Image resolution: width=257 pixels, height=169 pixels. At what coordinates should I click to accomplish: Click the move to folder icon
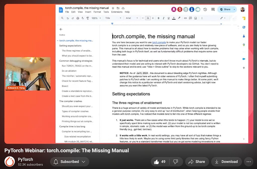pos(118,8)
